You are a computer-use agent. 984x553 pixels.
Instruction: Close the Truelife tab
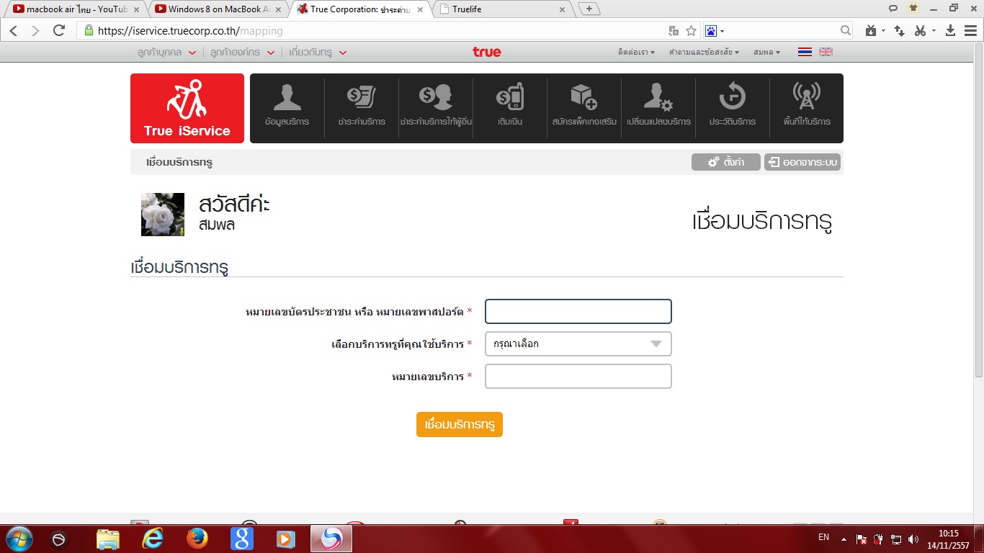[x=563, y=9]
